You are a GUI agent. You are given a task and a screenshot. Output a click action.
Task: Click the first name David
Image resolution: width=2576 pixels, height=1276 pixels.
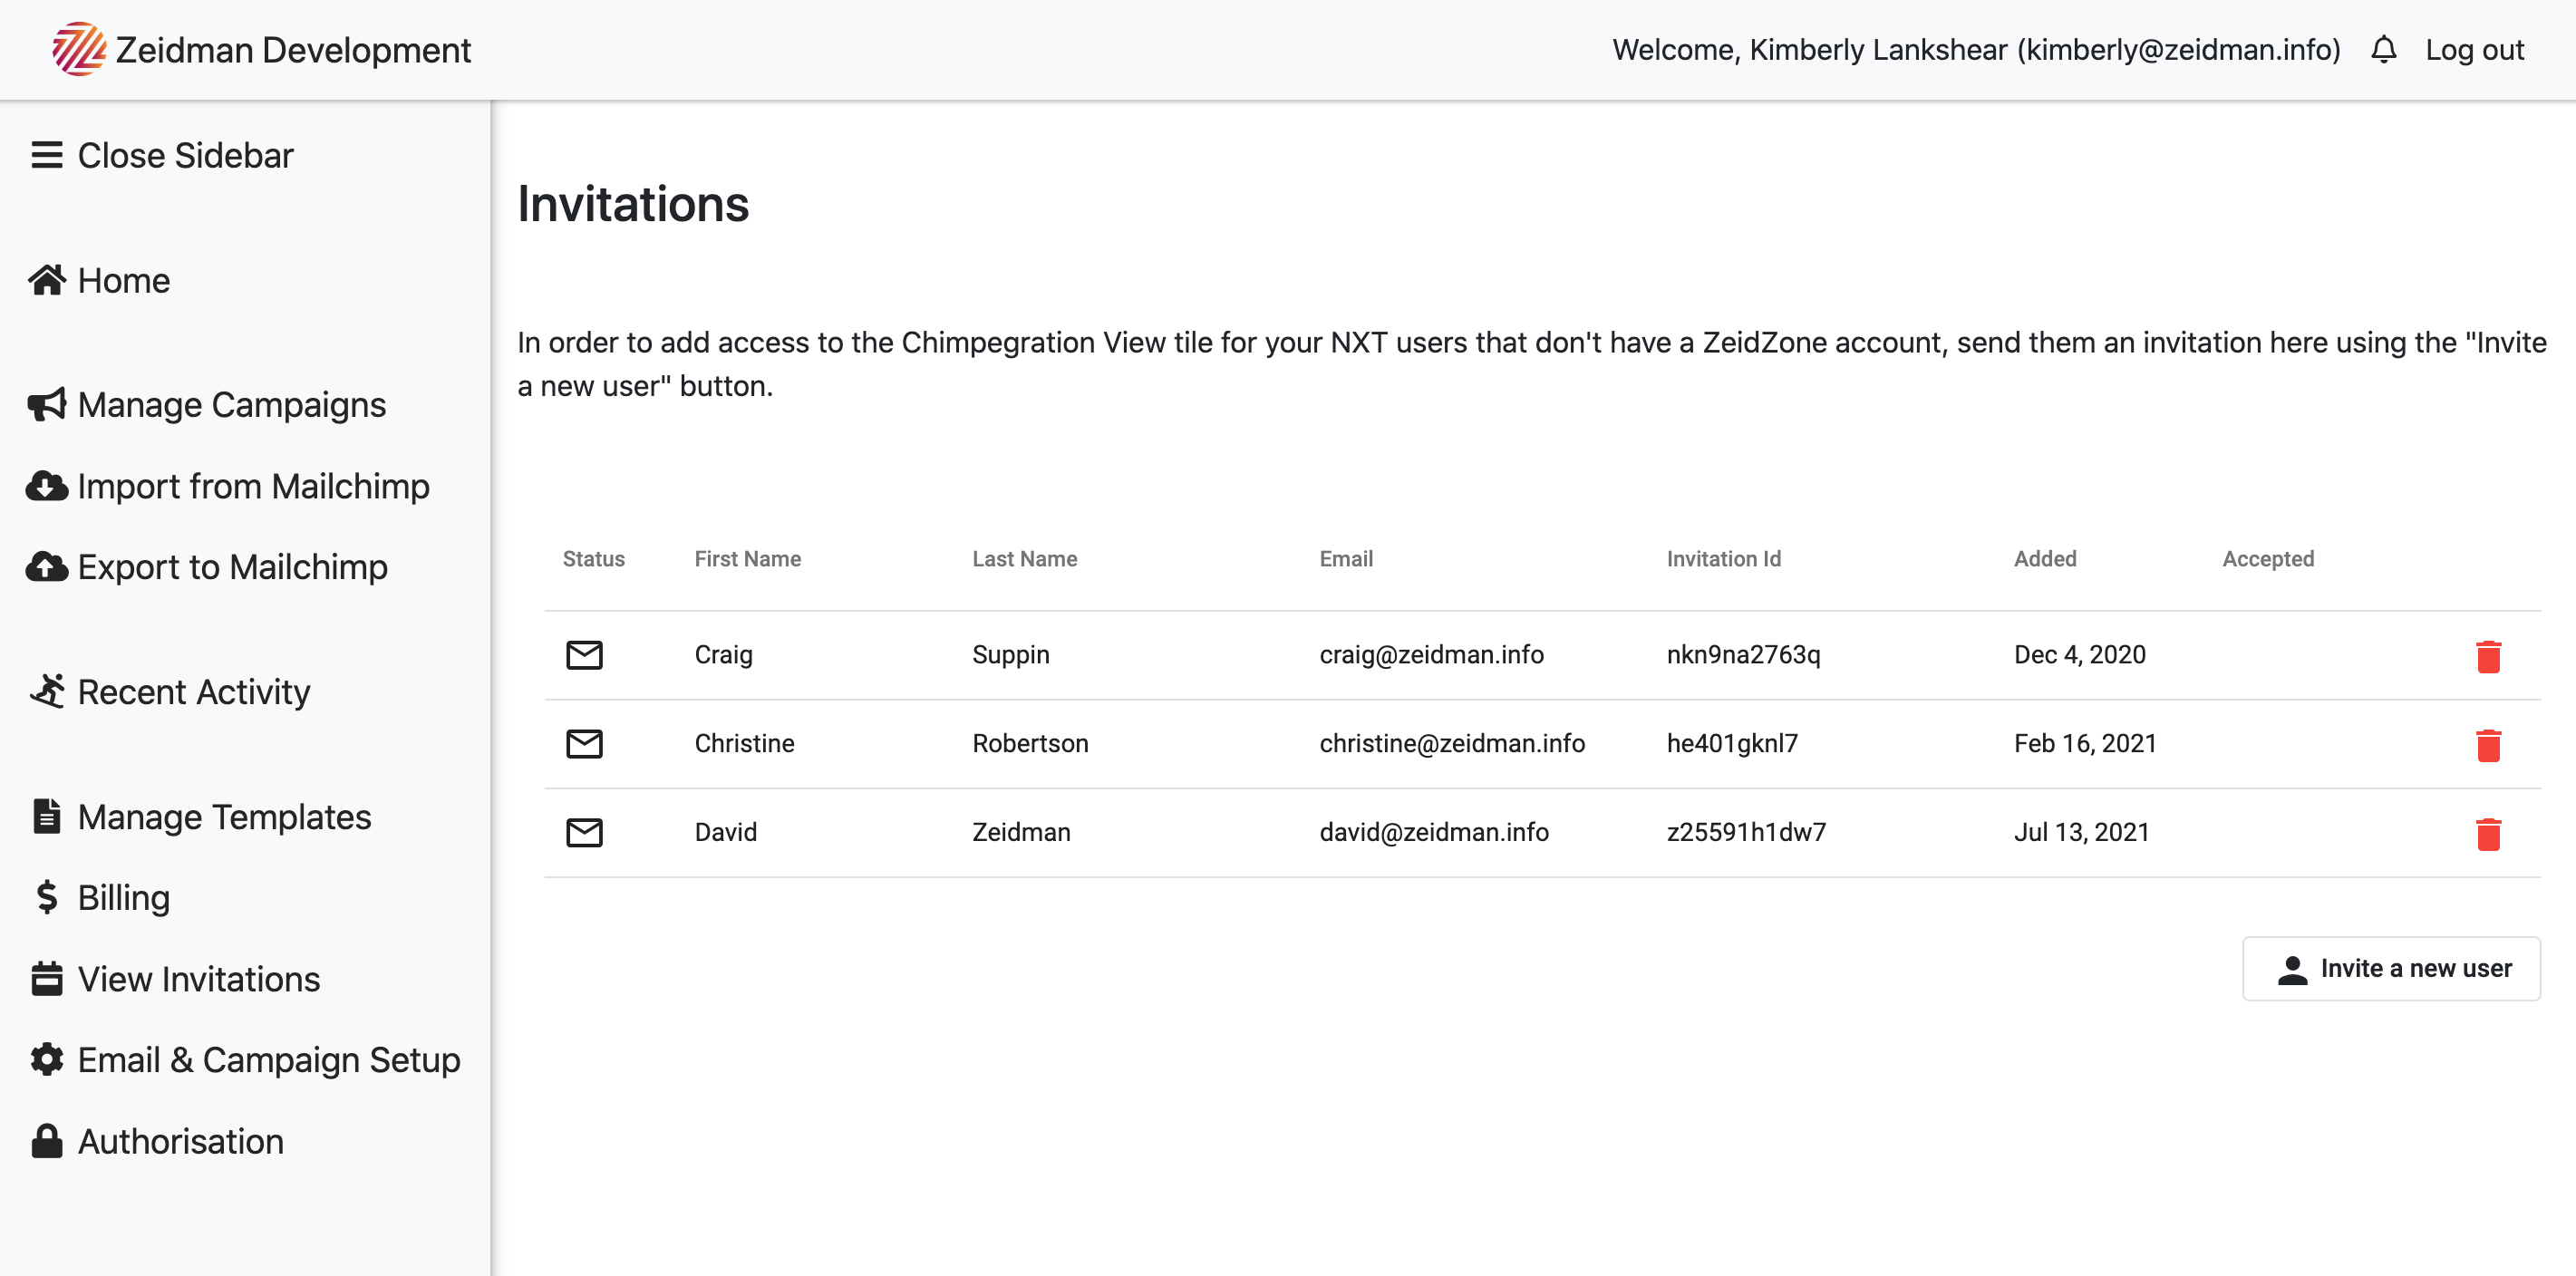pyautogui.click(x=725, y=832)
